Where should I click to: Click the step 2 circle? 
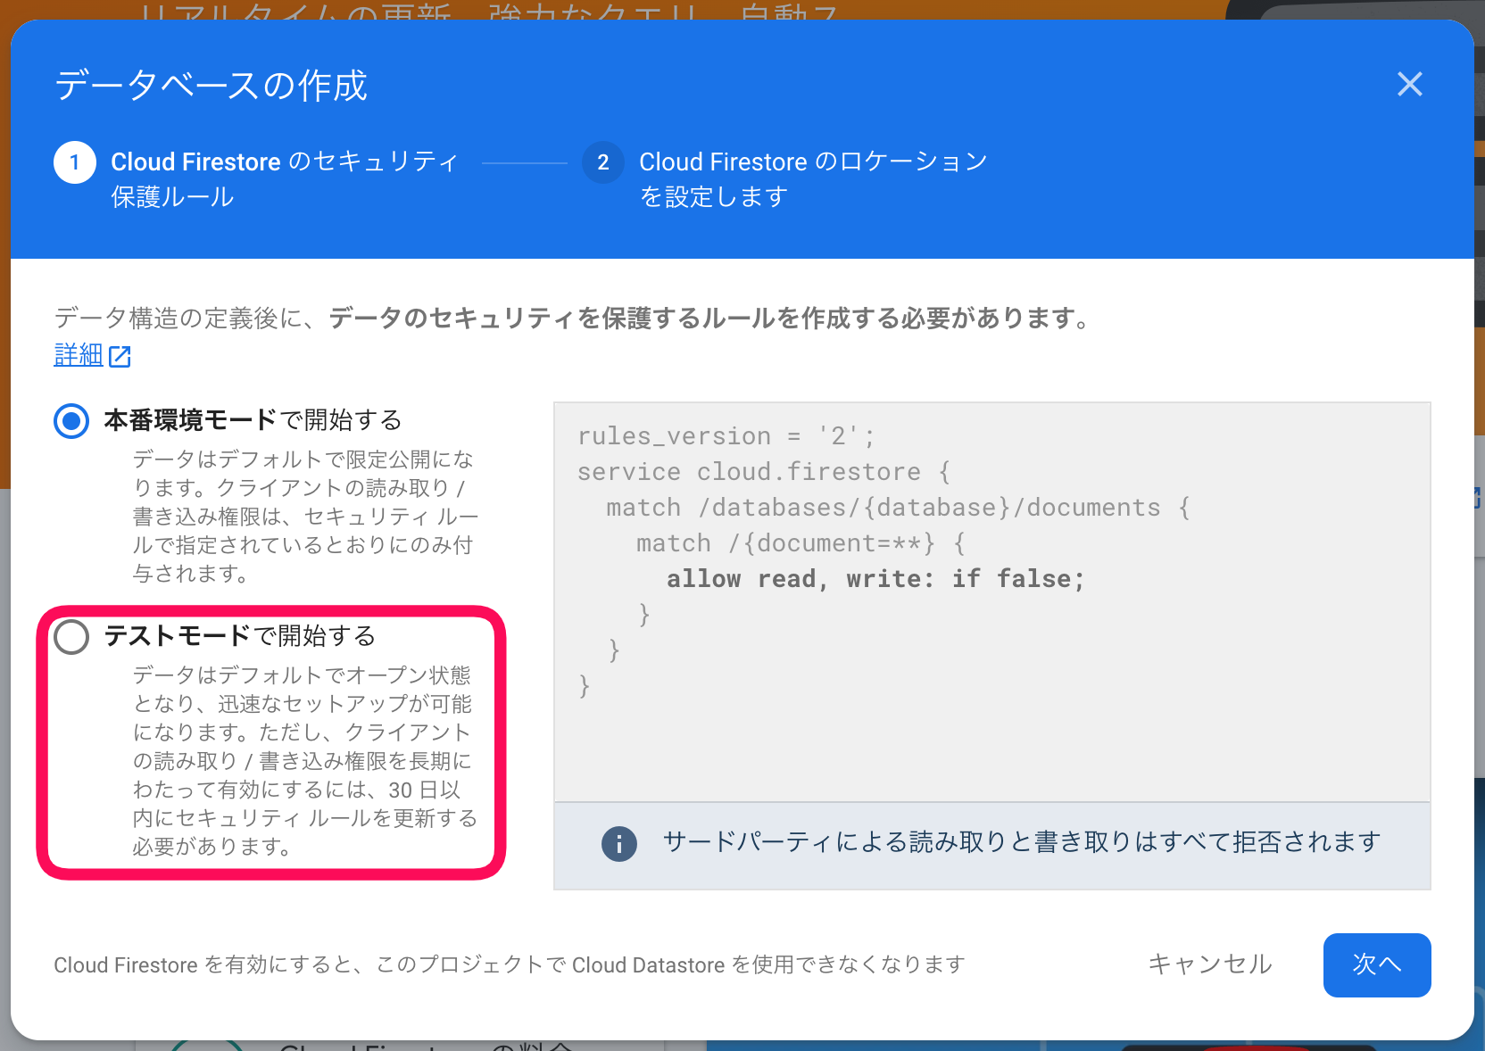[603, 162]
